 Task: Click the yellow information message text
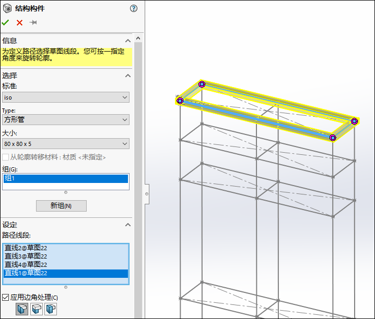63,55
